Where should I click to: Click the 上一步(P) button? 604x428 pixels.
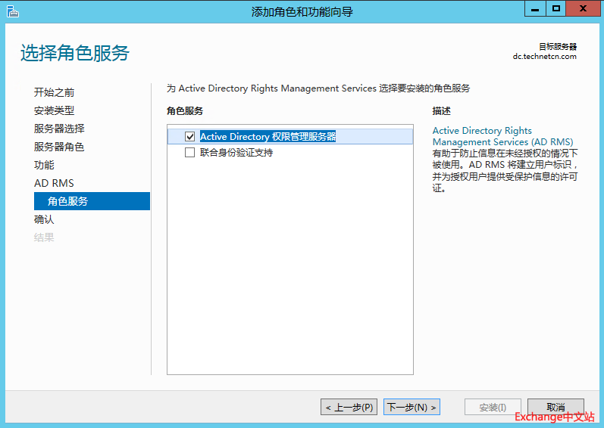click(349, 407)
